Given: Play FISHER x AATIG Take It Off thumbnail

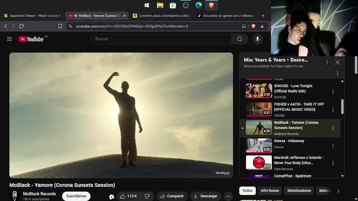Looking at the screenshot, I should pos(259,109).
